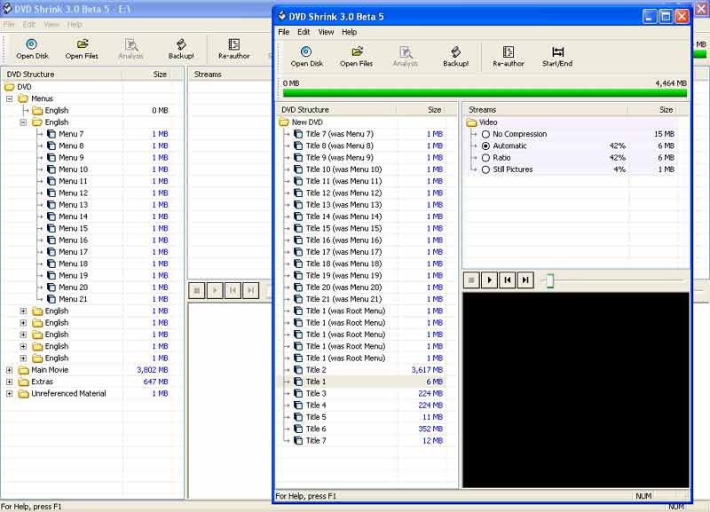This screenshot has height=512, width=710.
Task: Click Re-author in the background E:\ window
Action: [x=233, y=49]
